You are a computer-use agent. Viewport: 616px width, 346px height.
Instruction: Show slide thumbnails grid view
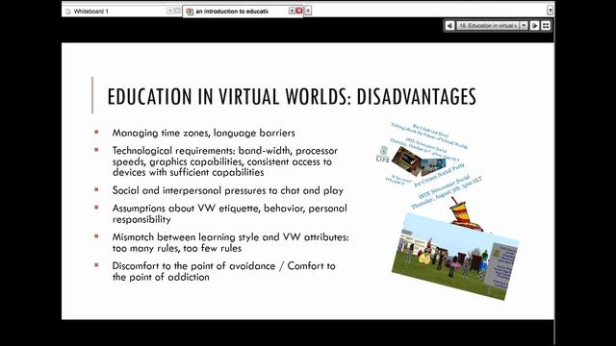[546, 26]
